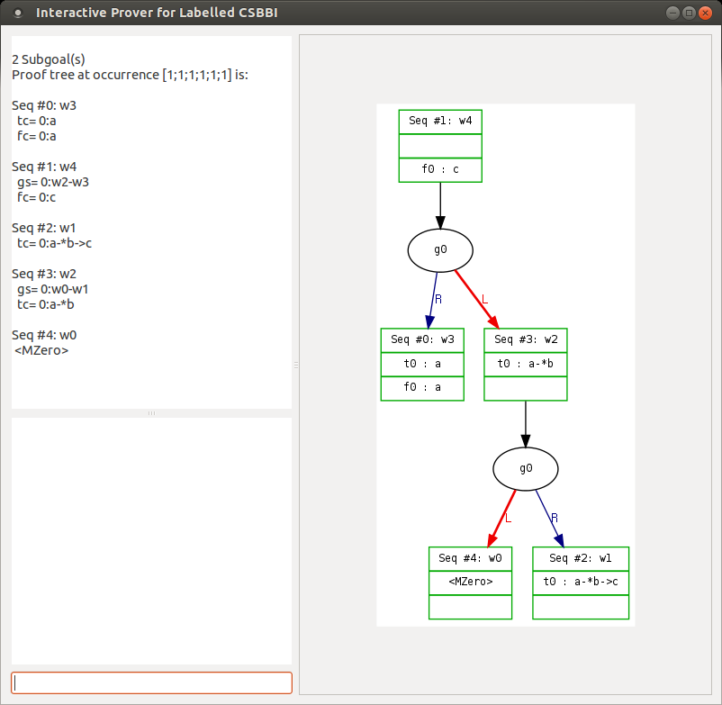Screen dimensions: 722x705
Task: Select the Seq #0: w3 node in the tree
Action: tap(421, 339)
